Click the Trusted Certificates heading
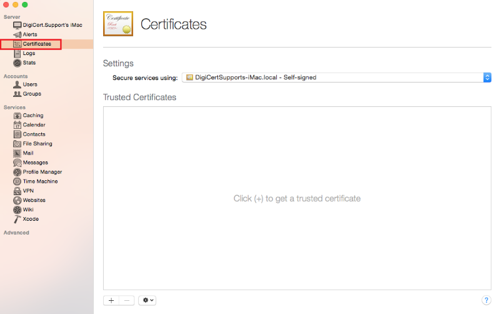 pyautogui.click(x=139, y=98)
